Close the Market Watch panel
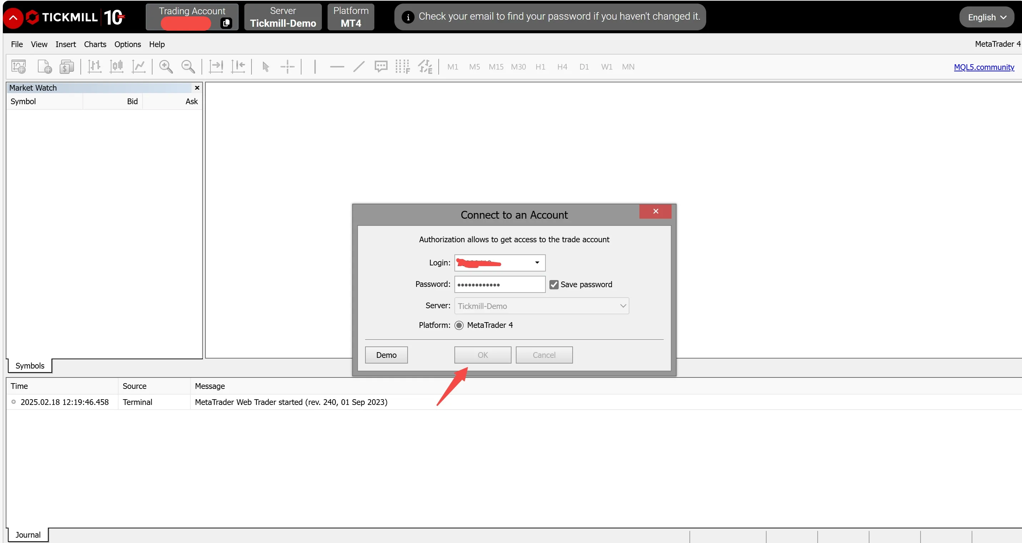 (x=197, y=88)
